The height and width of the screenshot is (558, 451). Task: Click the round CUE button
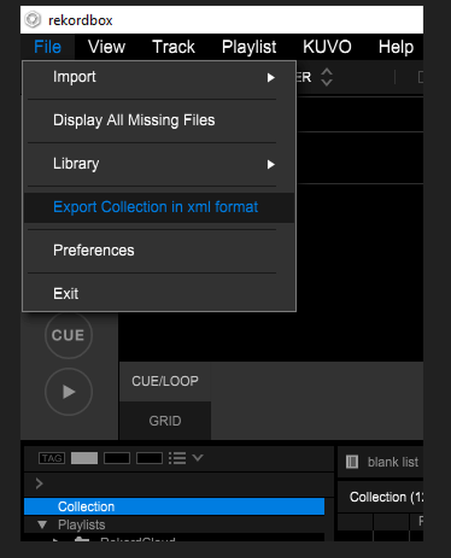click(x=69, y=335)
